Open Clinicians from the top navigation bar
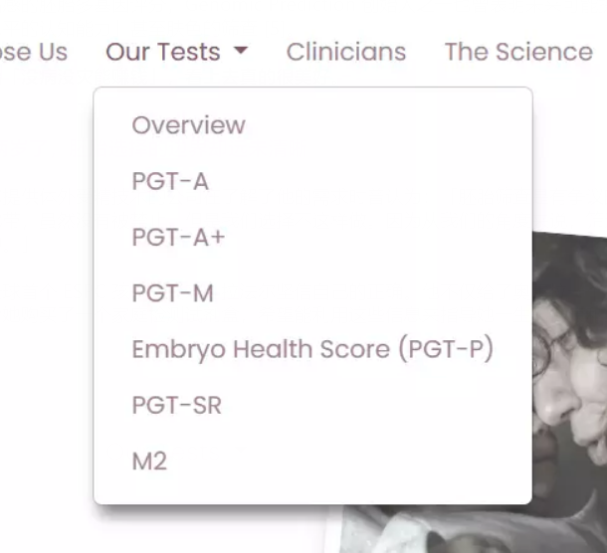Image resolution: width=607 pixels, height=553 pixels. 345,52
